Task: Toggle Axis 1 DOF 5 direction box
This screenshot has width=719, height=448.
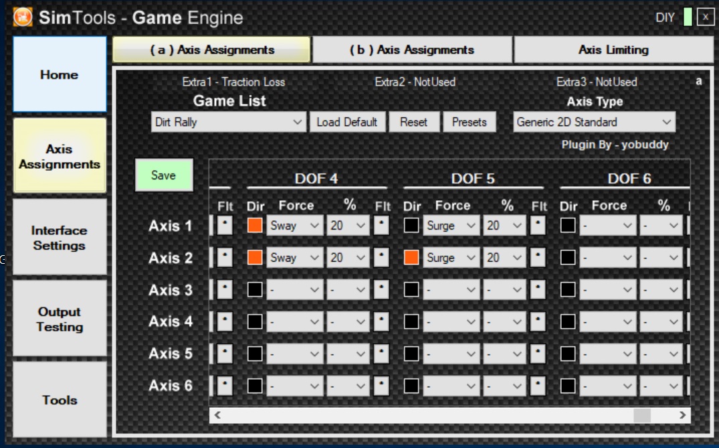Action: pyautogui.click(x=411, y=226)
